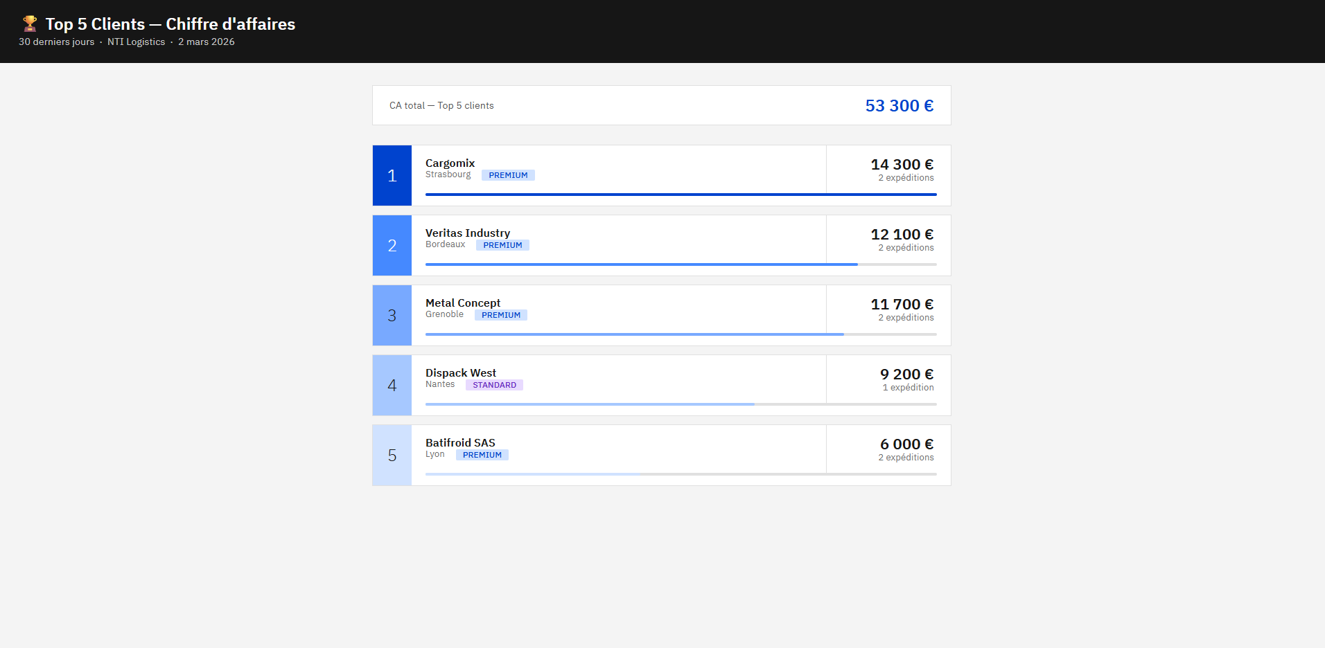1325x648 pixels.
Task: Select the rank badge 2 for Veritas Industry
Action: (392, 245)
